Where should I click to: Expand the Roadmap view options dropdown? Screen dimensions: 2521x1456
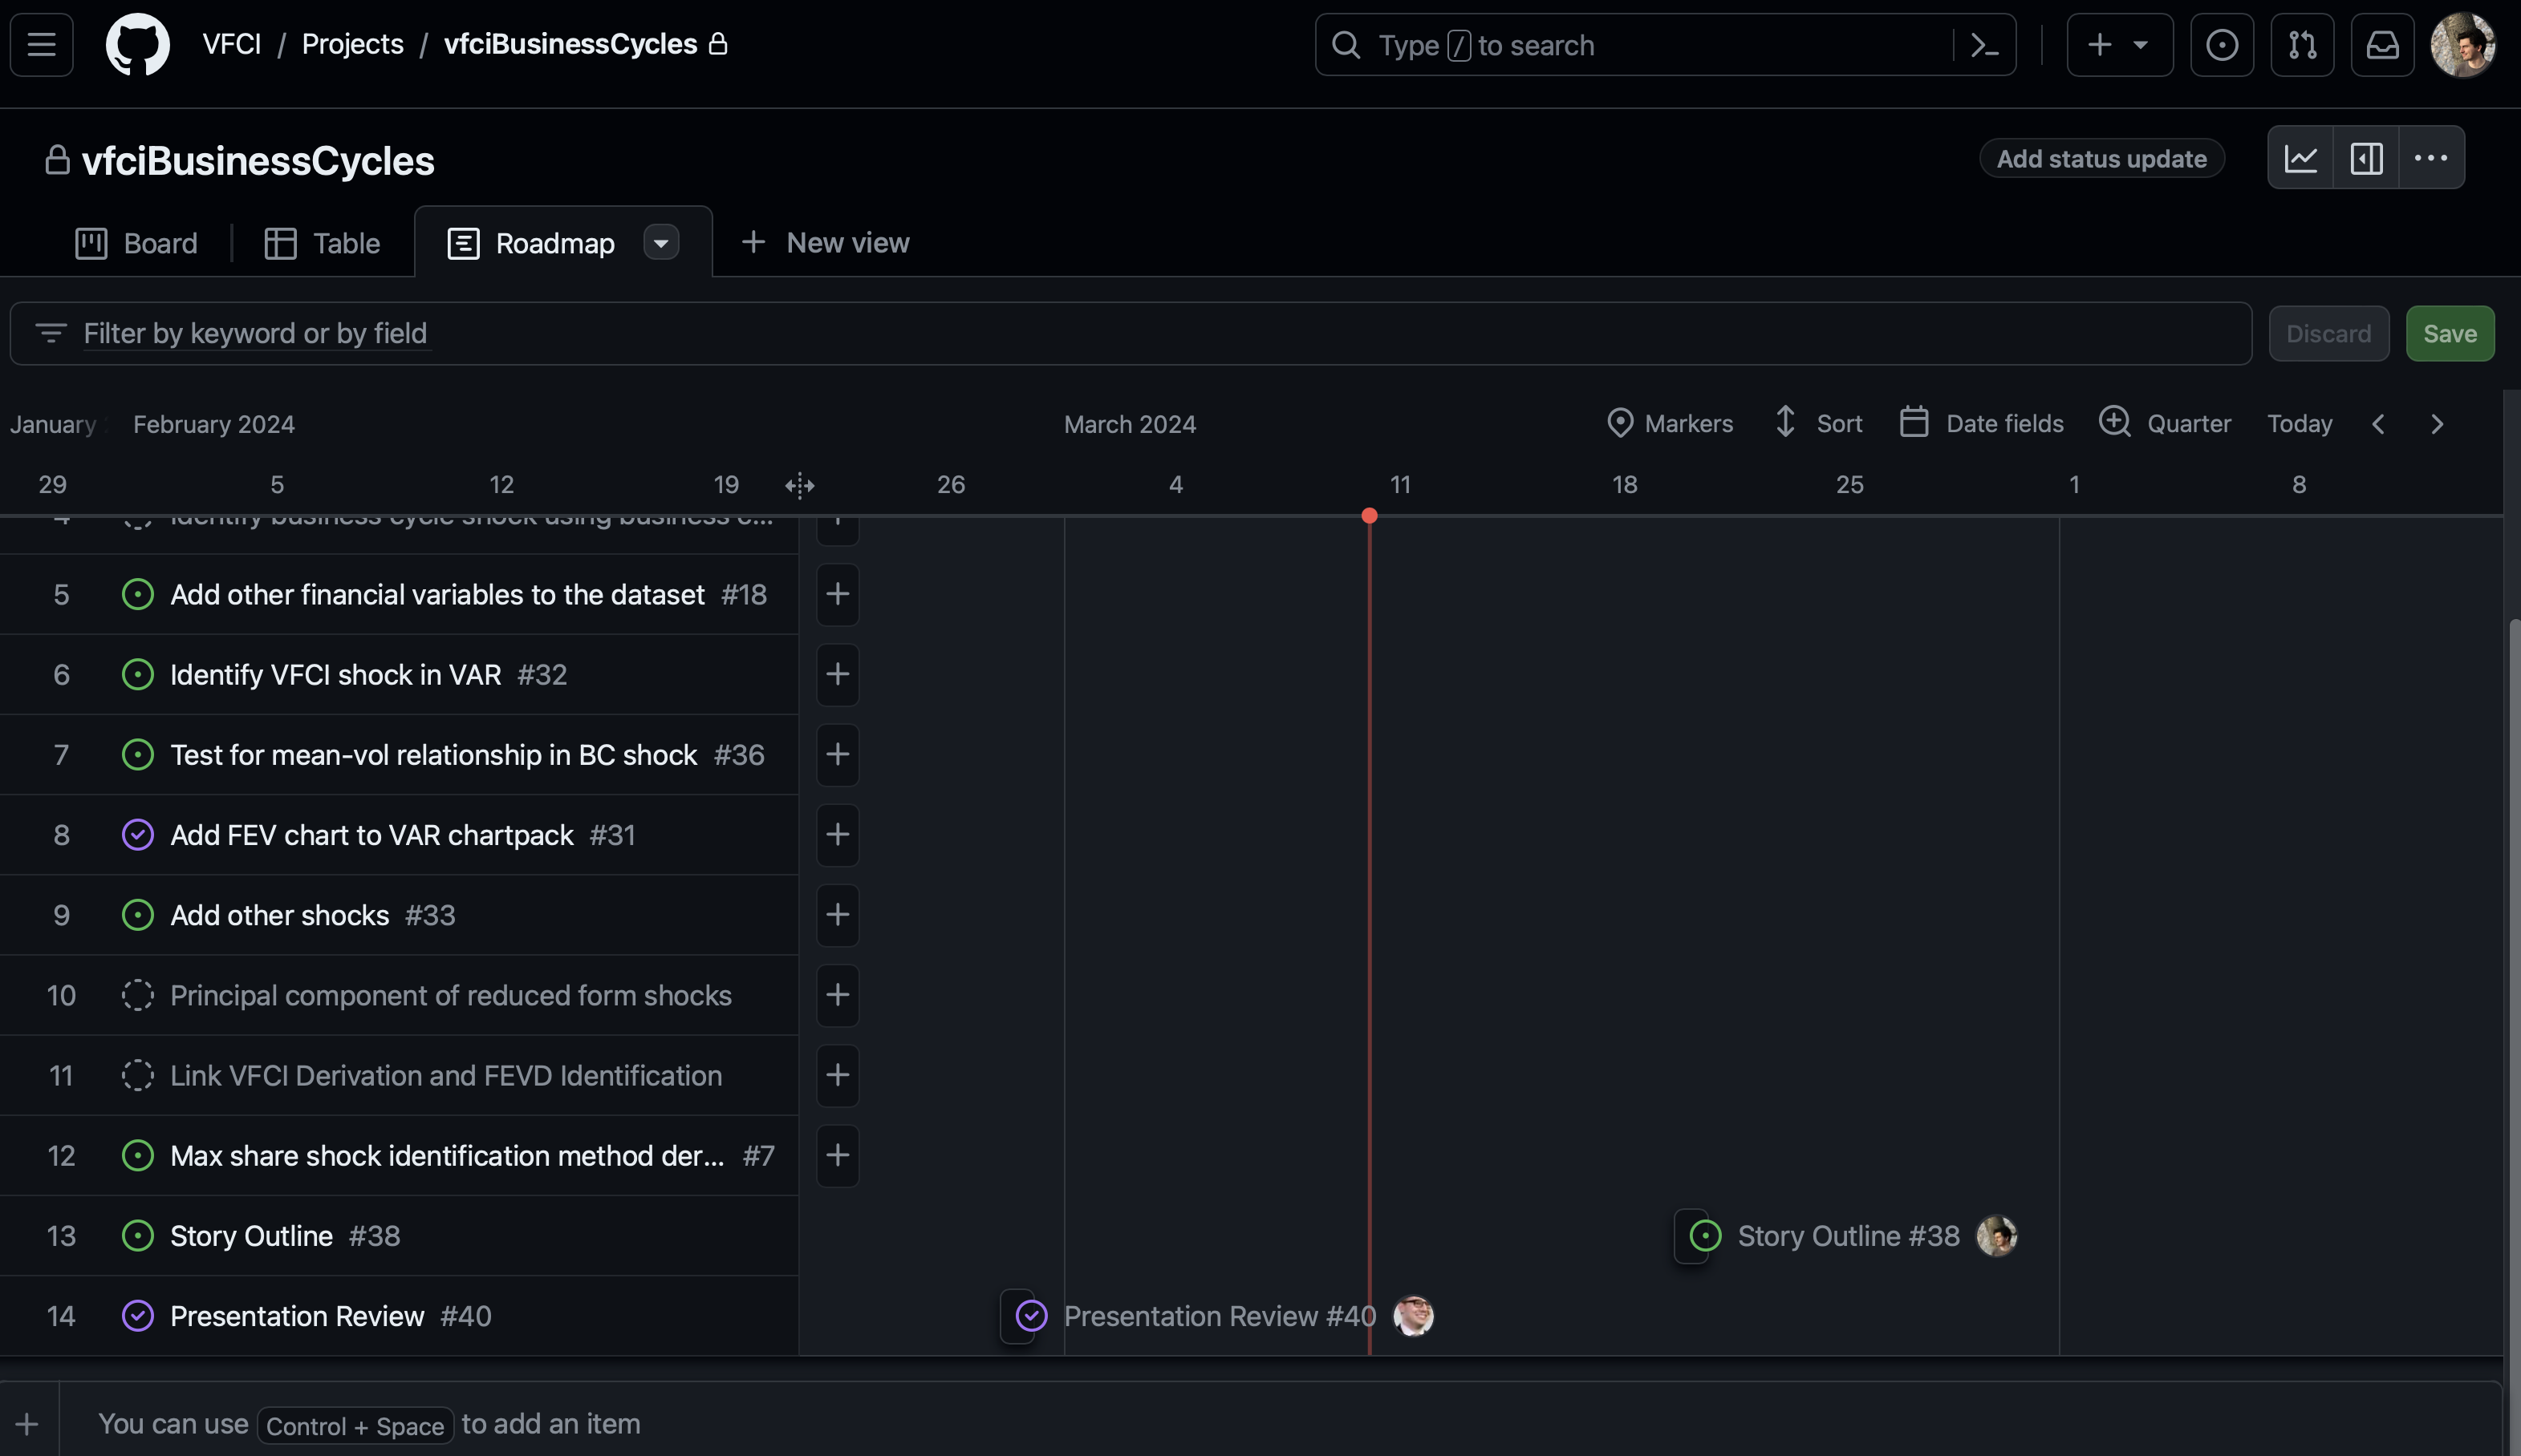tap(660, 243)
